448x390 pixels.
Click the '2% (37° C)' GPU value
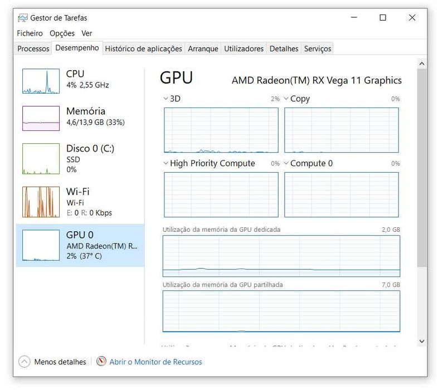point(84,256)
